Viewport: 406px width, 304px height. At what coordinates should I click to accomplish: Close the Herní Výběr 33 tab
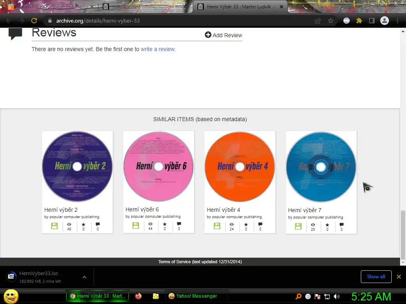(x=282, y=7)
